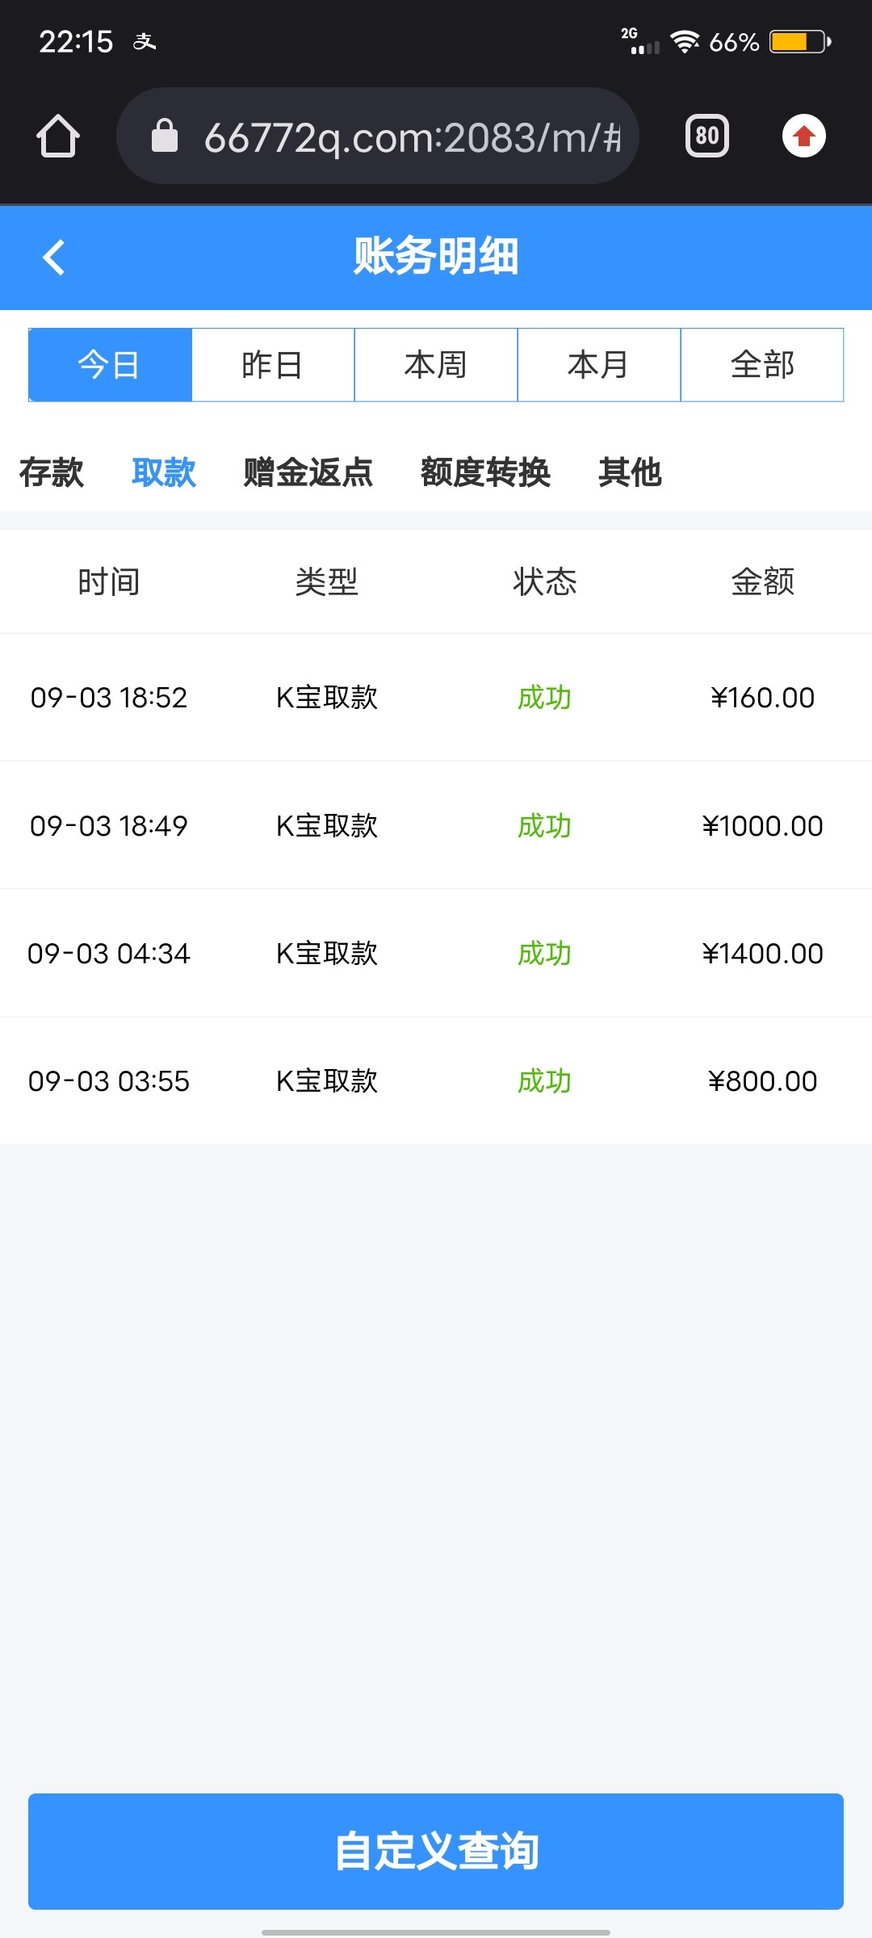Open the 额度转换 category tab
Image resolution: width=872 pixels, height=1938 pixels.
485,472
